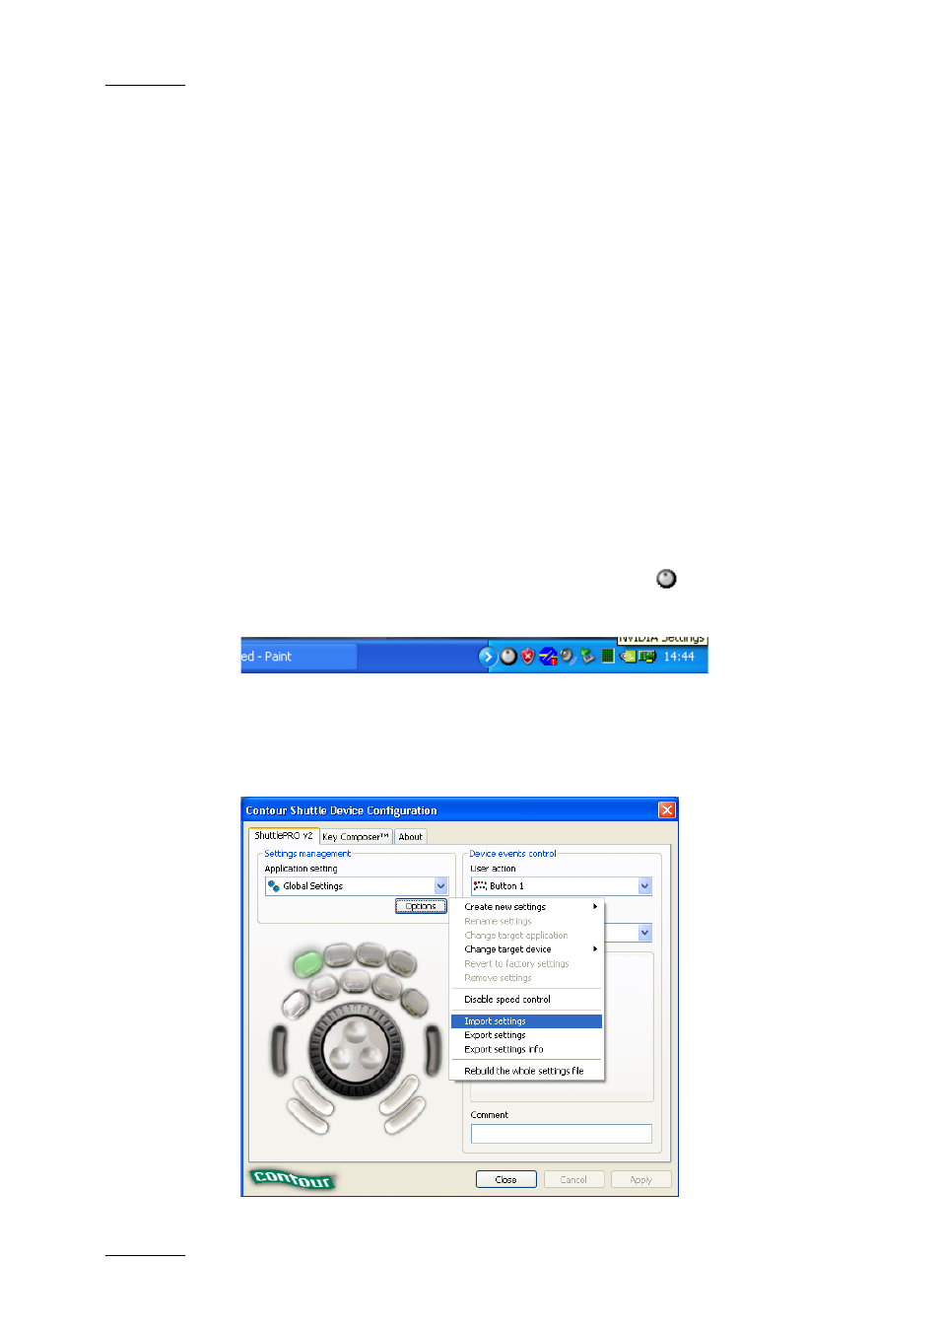Choose Rebuild the whole settings file
This screenshot has height=1331, width=941.
[526, 1071]
